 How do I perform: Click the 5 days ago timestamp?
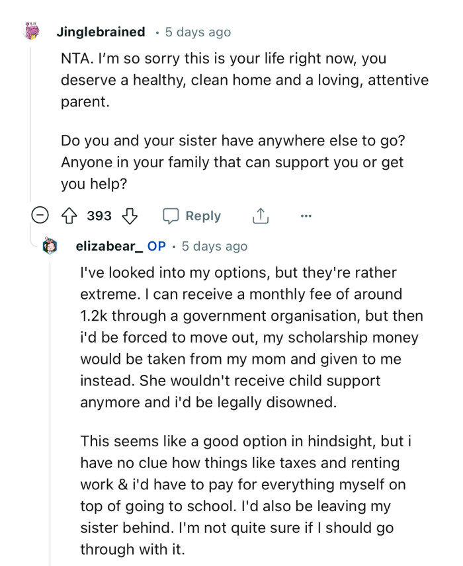click(x=191, y=31)
